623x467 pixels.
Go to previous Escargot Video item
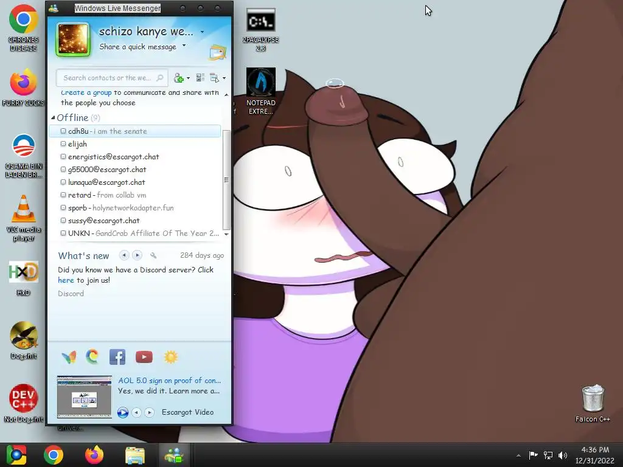coord(136,413)
